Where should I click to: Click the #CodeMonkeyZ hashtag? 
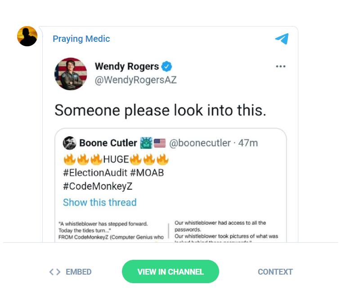[x=98, y=187]
